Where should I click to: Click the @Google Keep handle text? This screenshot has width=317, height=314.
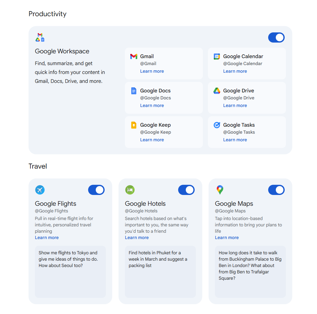point(155,132)
